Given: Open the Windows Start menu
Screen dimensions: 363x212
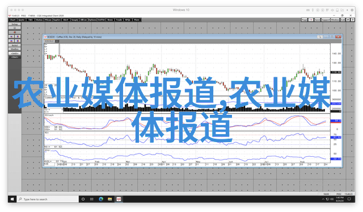Looking at the screenshot, I should click(x=12, y=199).
